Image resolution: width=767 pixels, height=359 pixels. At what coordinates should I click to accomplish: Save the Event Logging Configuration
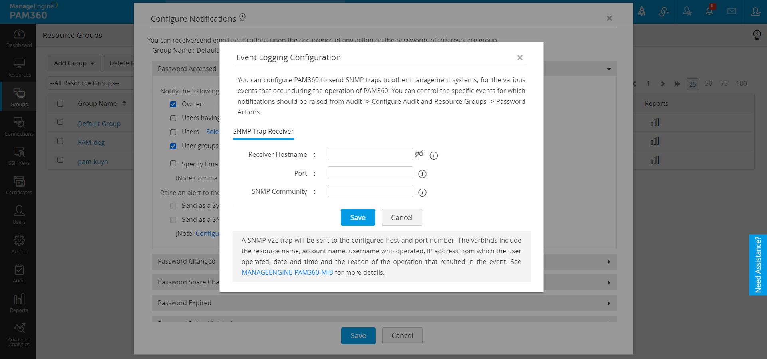tap(358, 217)
